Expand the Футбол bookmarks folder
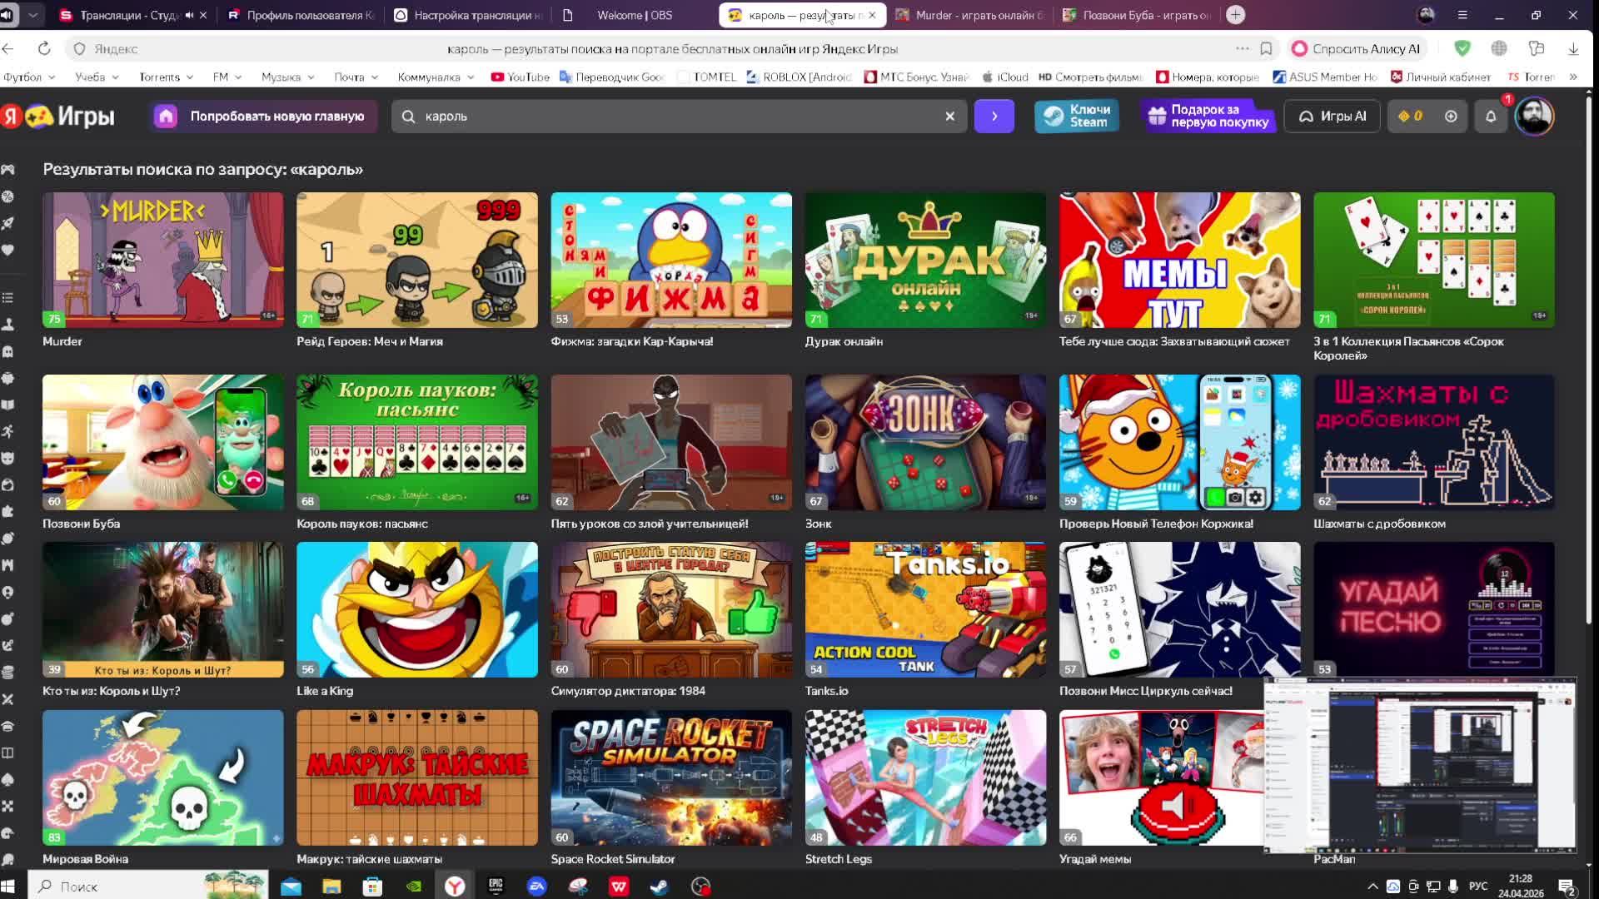 (29, 77)
